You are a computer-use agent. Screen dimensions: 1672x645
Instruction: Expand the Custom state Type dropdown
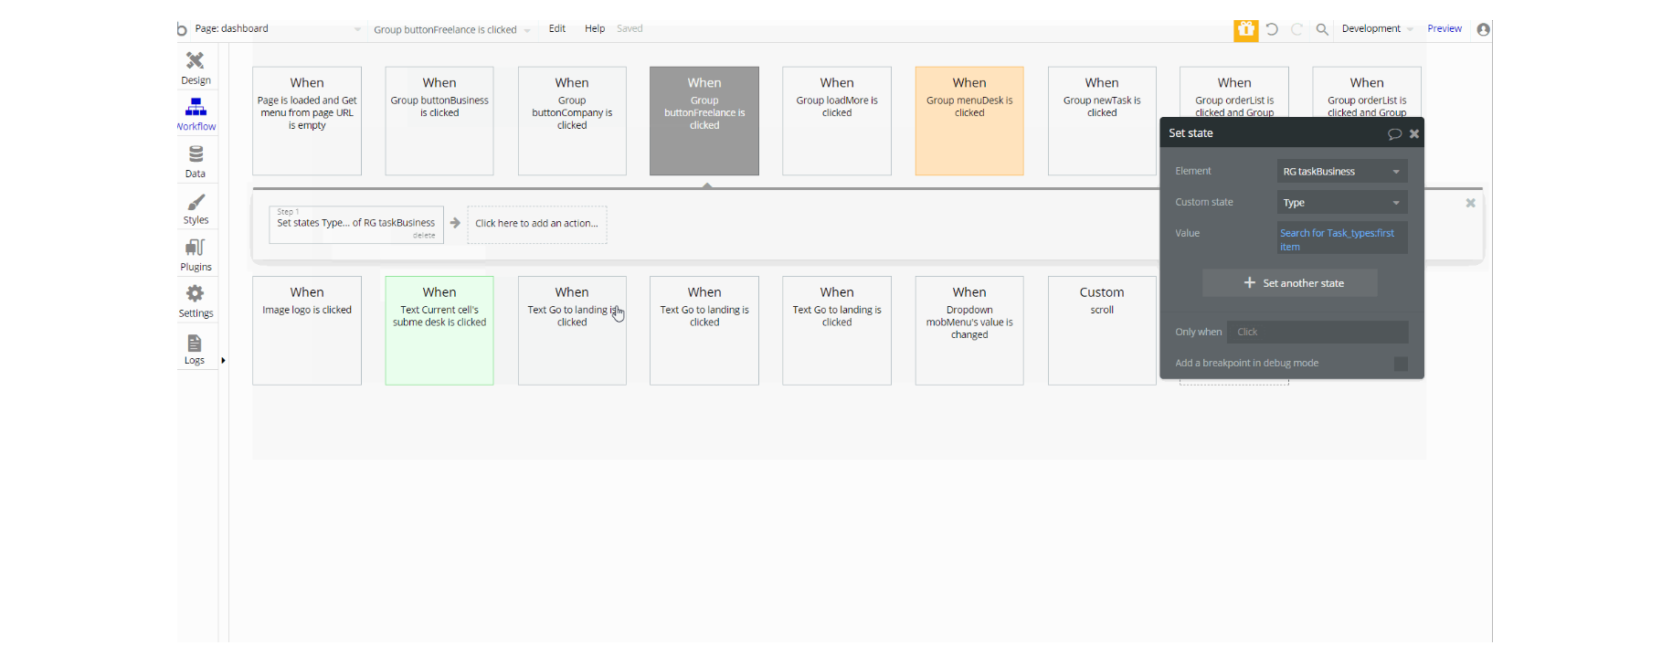point(1342,203)
